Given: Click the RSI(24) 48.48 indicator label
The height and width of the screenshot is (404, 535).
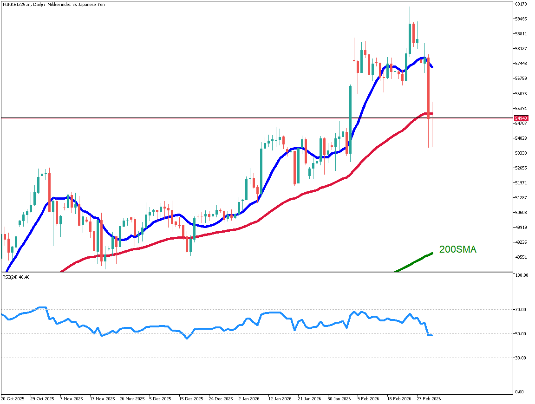Looking at the screenshot, I should pyautogui.click(x=16, y=277).
